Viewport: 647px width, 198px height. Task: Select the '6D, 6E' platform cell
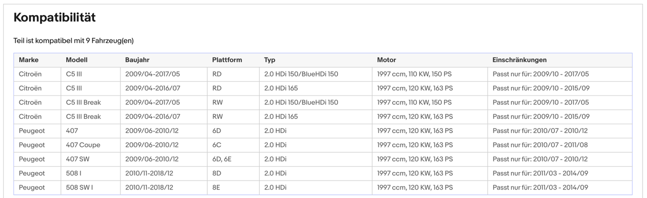222,159
